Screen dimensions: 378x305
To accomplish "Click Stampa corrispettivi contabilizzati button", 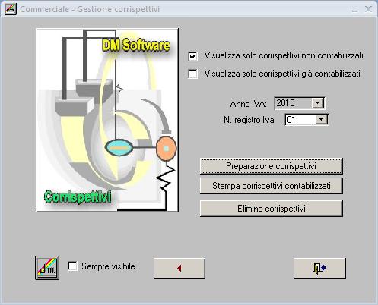I will [x=272, y=186].
